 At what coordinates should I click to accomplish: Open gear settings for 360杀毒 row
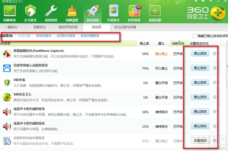point(214,83)
